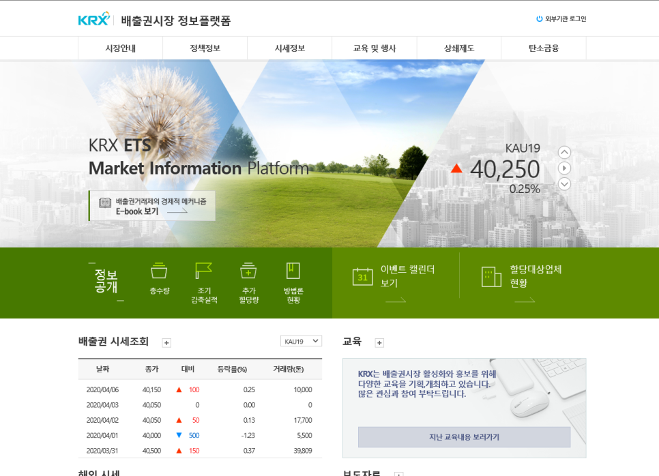Click the 종가 column header
This screenshot has height=476, width=659.
(x=151, y=369)
